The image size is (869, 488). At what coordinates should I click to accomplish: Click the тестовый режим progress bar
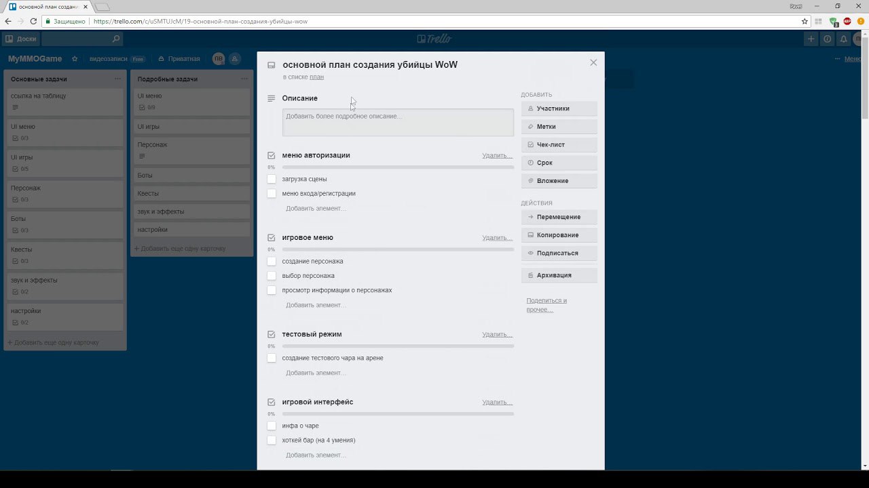coord(398,346)
